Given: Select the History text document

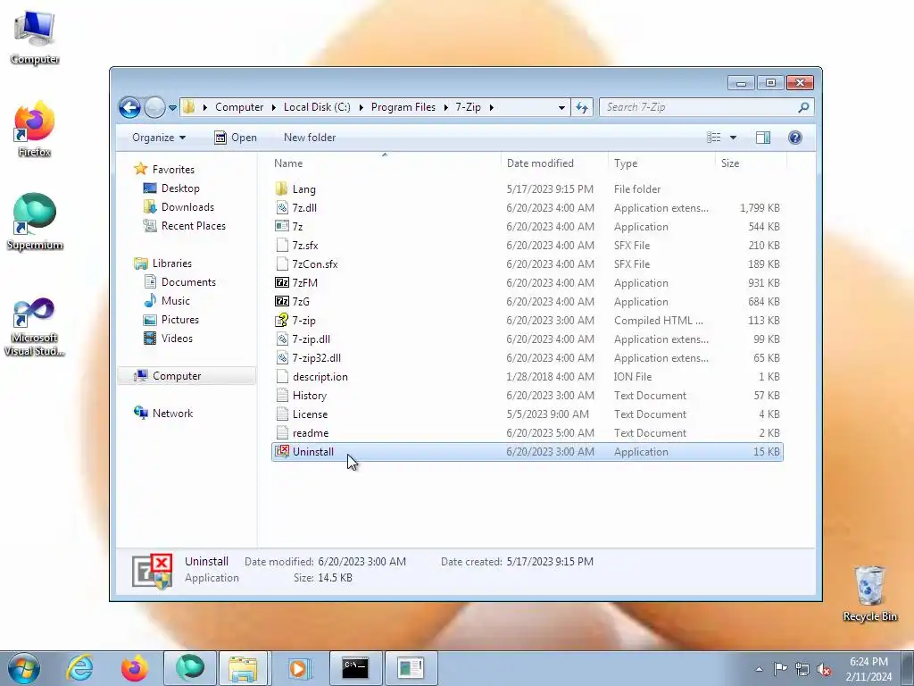Looking at the screenshot, I should pyautogui.click(x=527, y=396).
